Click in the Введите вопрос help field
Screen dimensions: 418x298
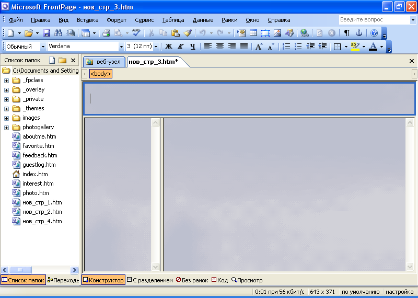pos(375,20)
